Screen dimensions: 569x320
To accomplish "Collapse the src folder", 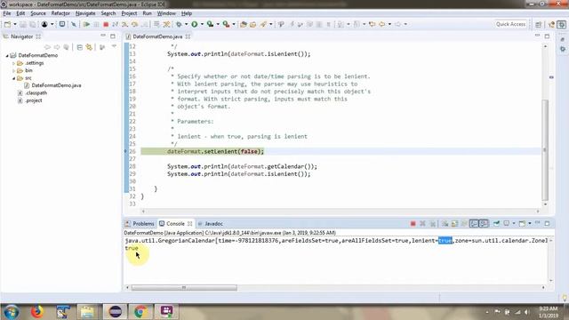I will click(14, 78).
